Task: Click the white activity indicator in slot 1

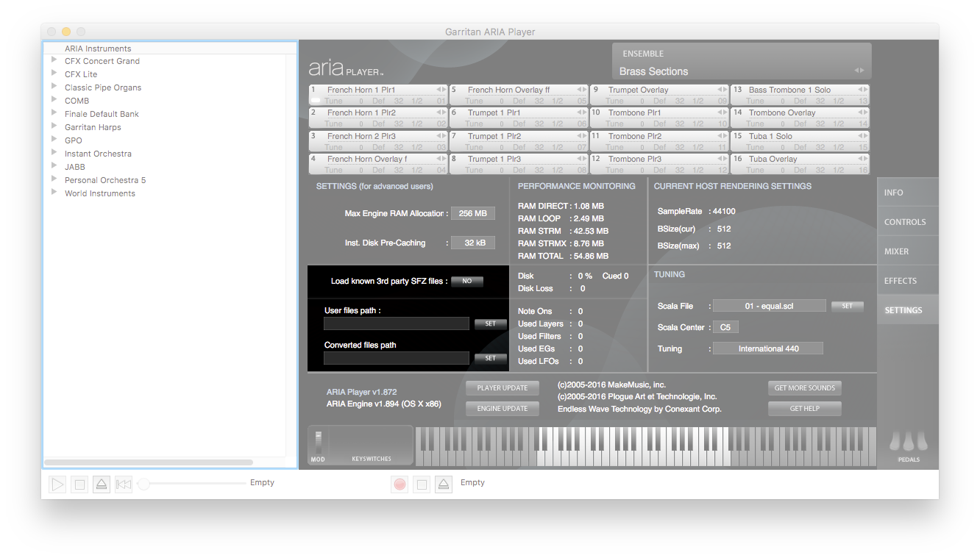Action: (x=315, y=101)
